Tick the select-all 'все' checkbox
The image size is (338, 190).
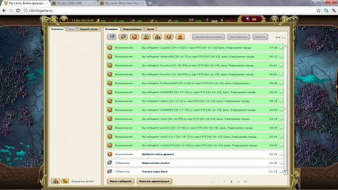click(283, 37)
